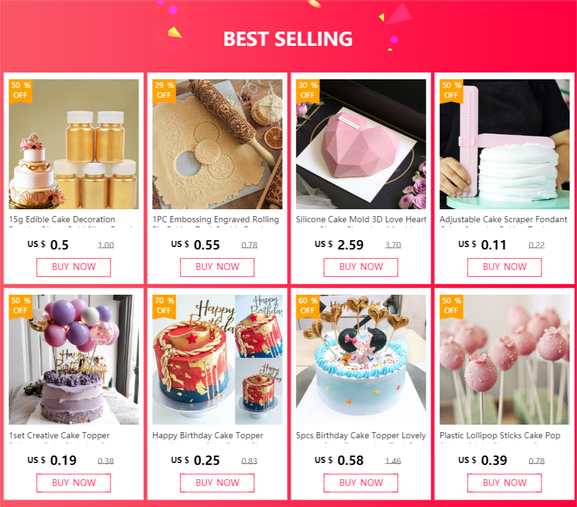Click BUY NOW for Embossing Rolling Pin
This screenshot has height=507, width=577.
point(217,267)
